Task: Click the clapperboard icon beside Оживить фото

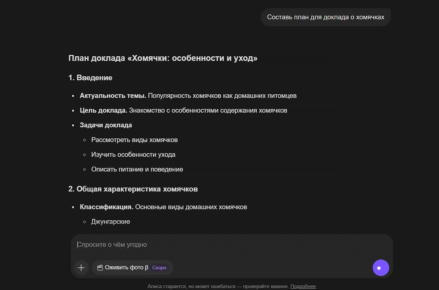Action: (100, 268)
